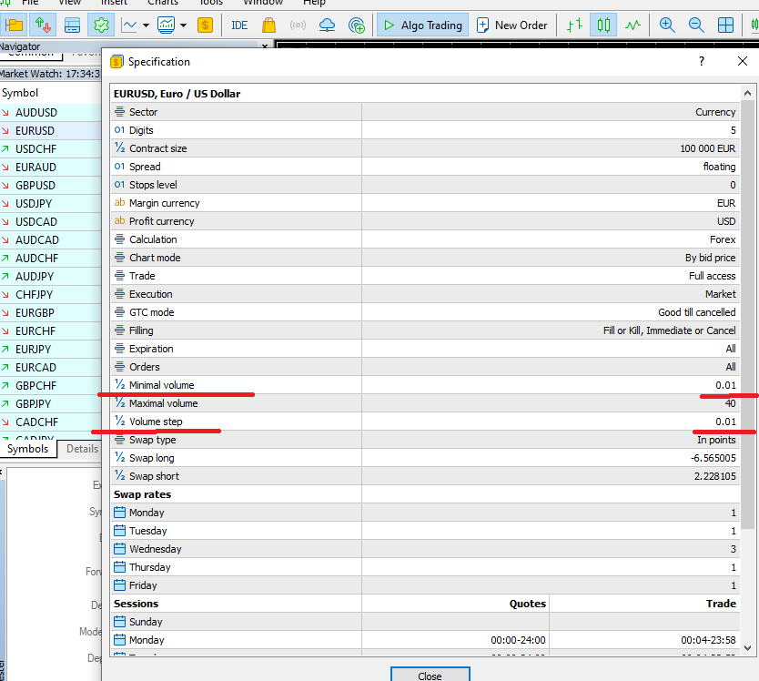The image size is (759, 681).
Task: Switch chart to line chart icon
Action: click(632, 25)
